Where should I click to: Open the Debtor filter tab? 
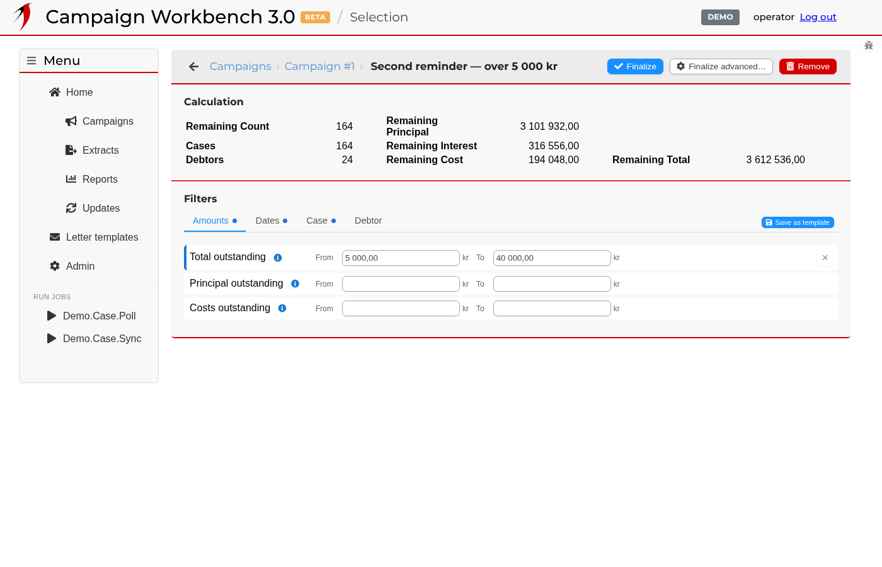click(368, 220)
